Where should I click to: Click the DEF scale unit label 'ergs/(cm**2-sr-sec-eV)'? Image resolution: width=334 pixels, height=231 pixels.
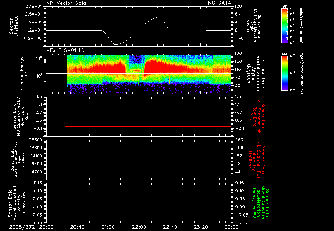click(302, 73)
